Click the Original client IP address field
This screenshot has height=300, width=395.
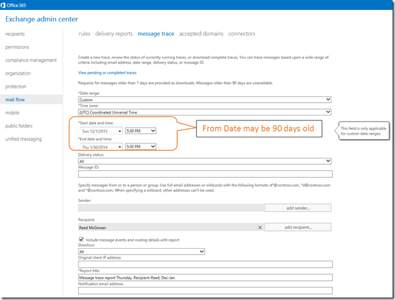click(205, 264)
